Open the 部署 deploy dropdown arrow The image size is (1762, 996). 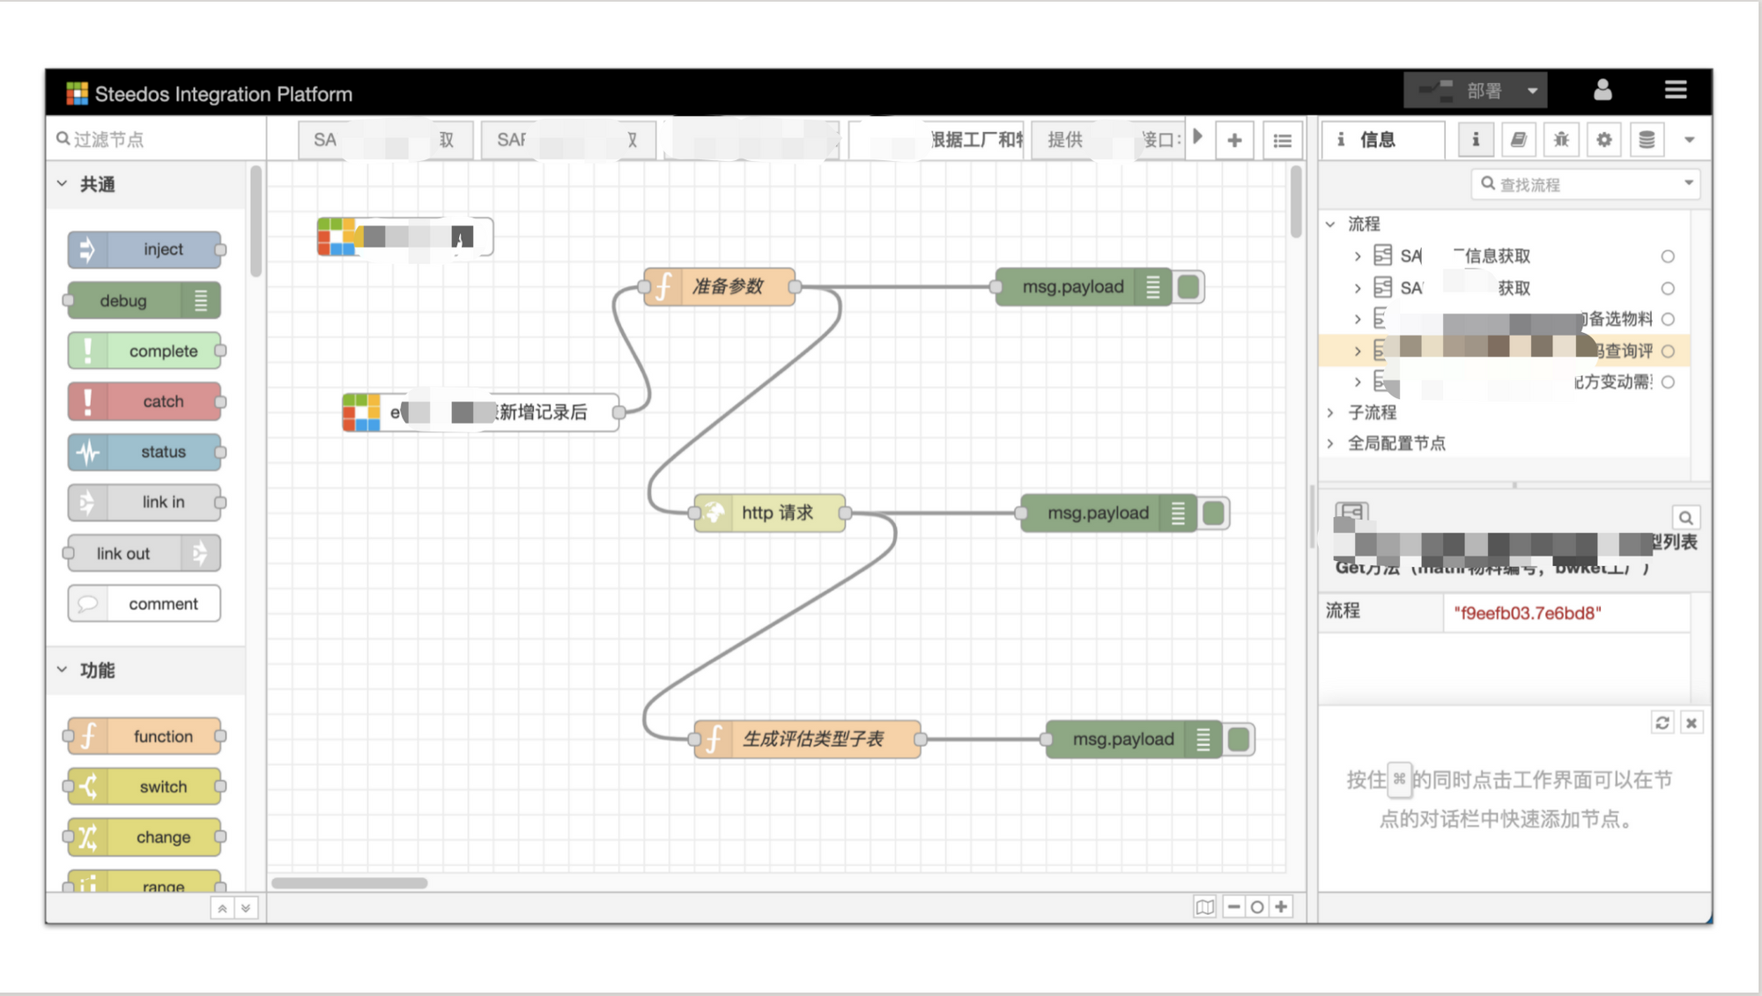coord(1532,91)
